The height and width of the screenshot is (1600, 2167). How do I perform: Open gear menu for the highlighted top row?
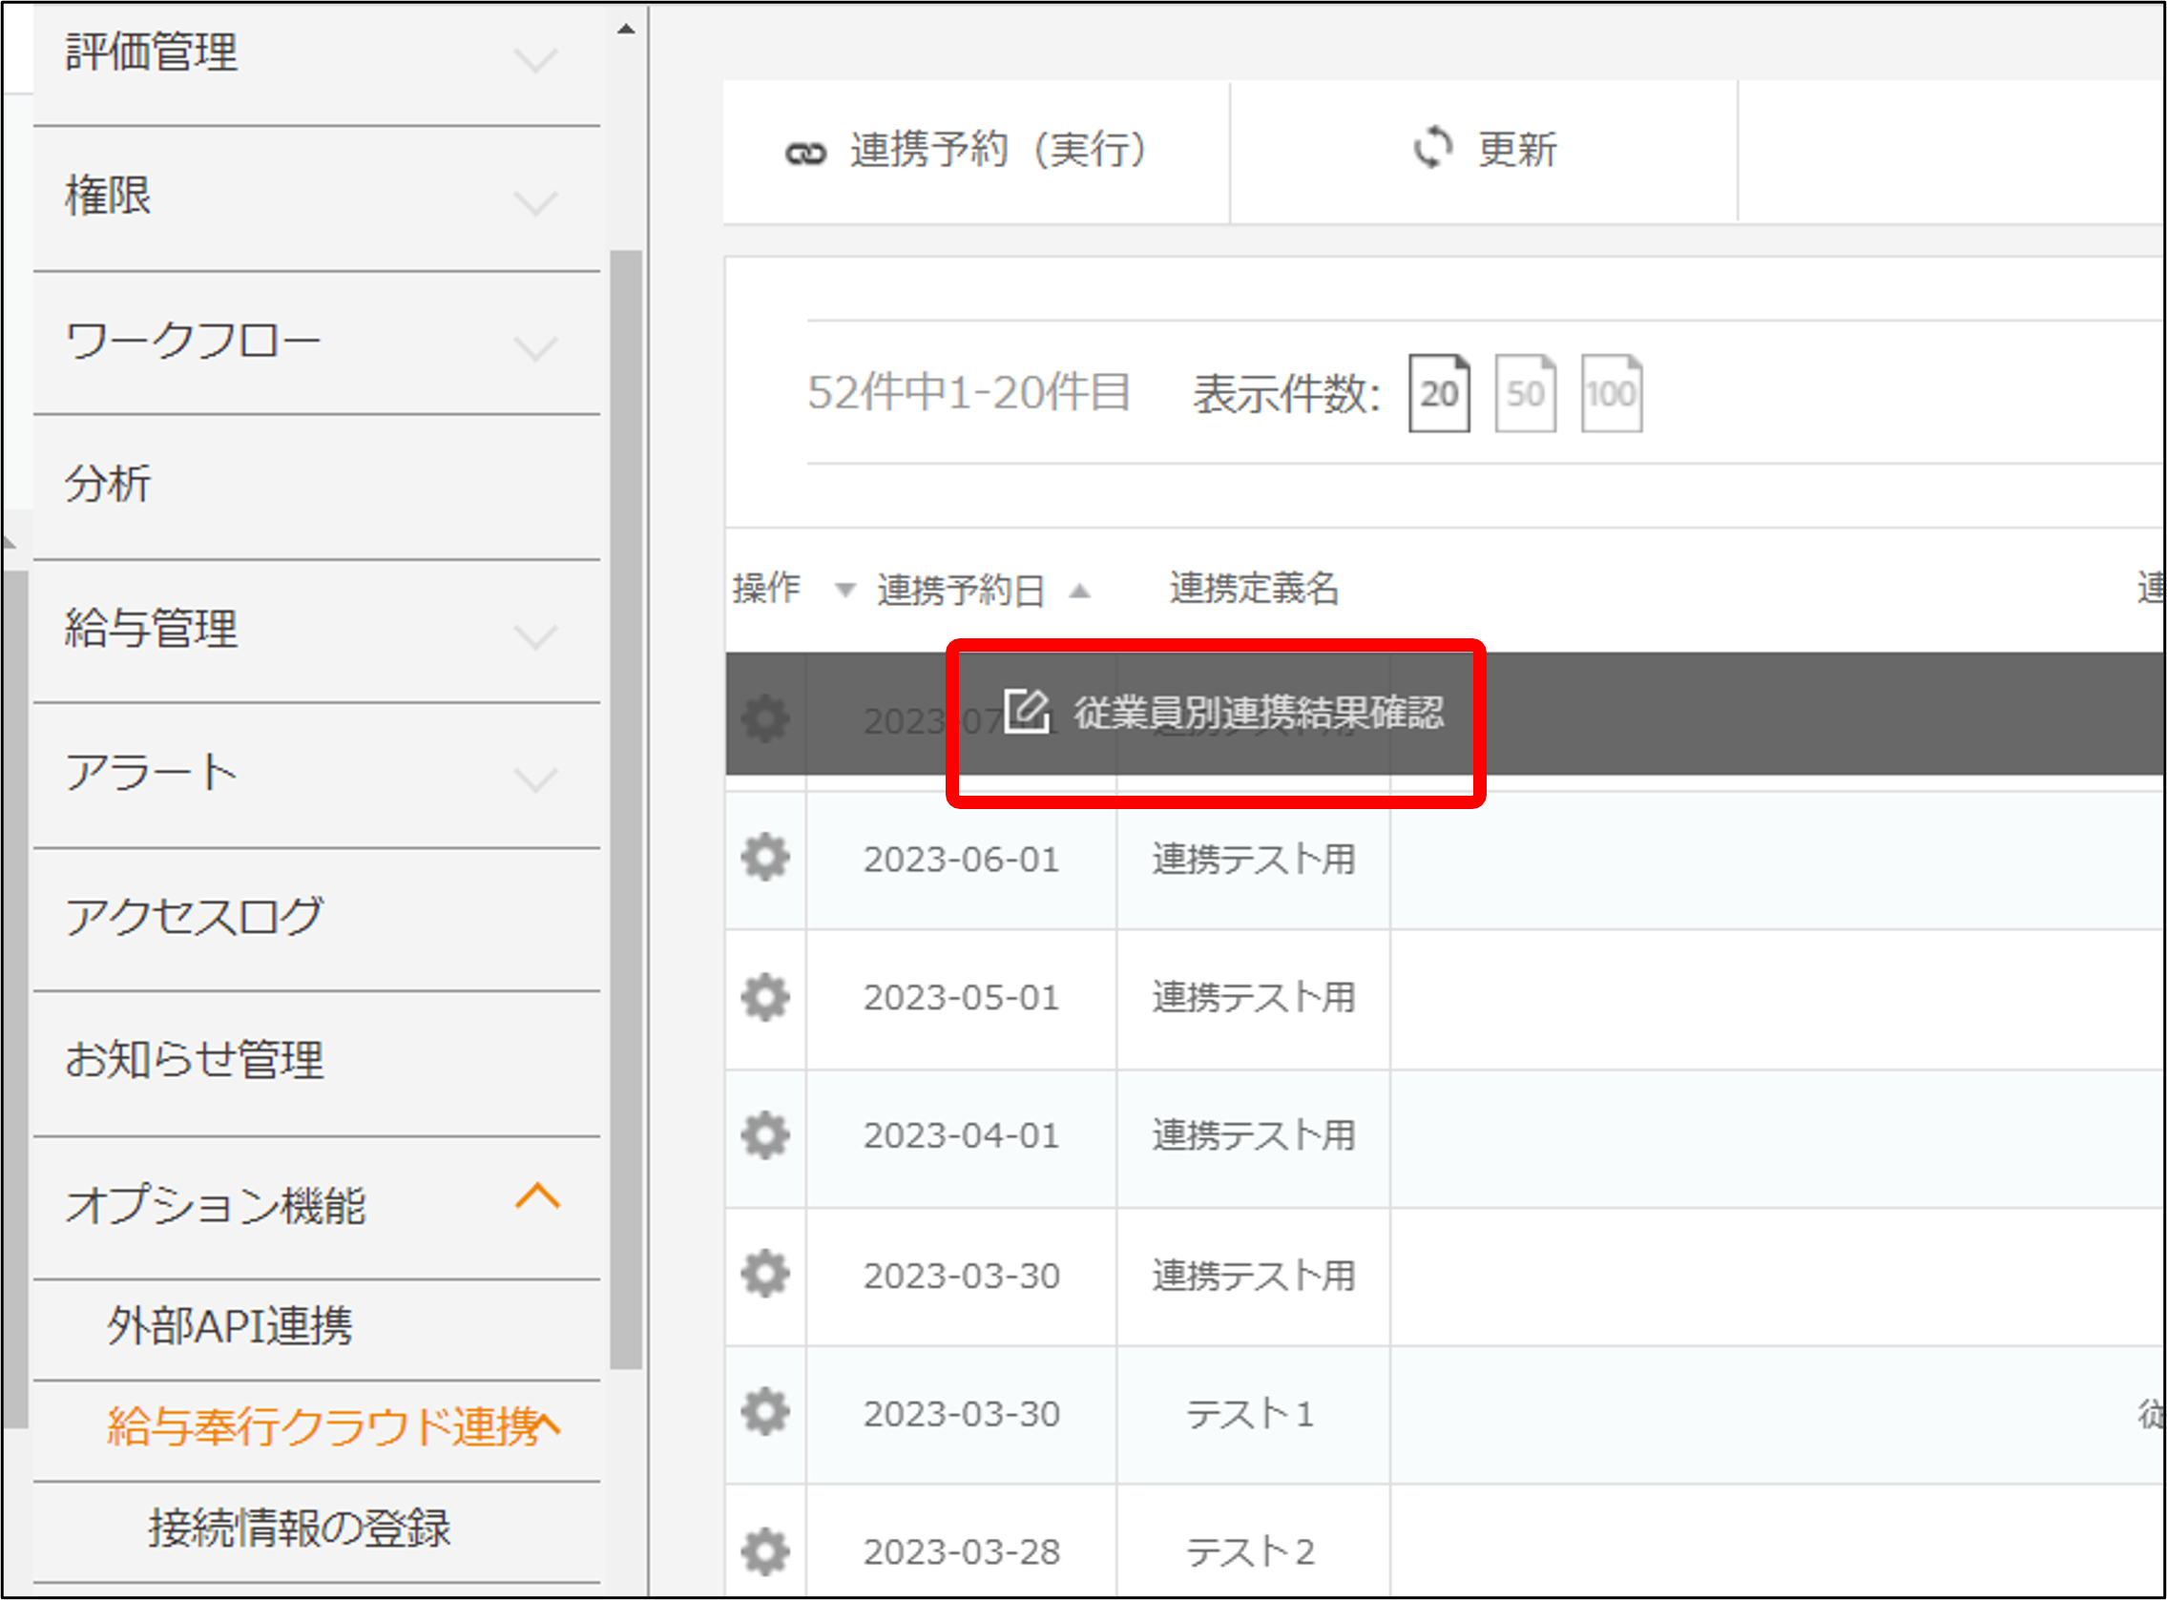coord(765,718)
